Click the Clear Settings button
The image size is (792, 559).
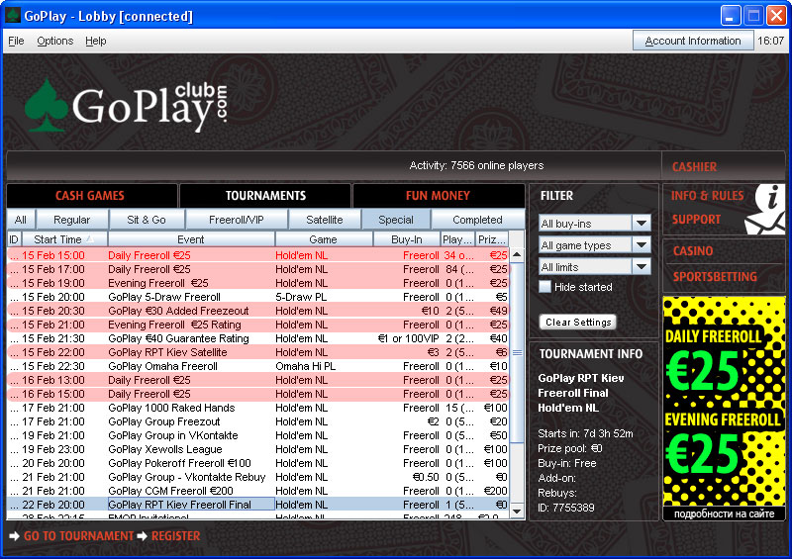578,323
